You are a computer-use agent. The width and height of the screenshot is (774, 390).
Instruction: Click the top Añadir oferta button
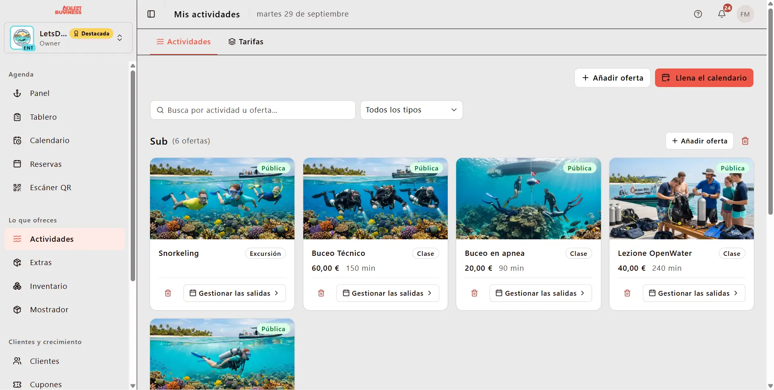click(612, 78)
